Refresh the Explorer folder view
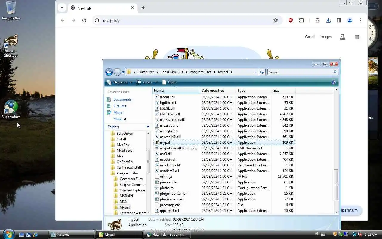This screenshot has height=239, width=382. click(262, 72)
